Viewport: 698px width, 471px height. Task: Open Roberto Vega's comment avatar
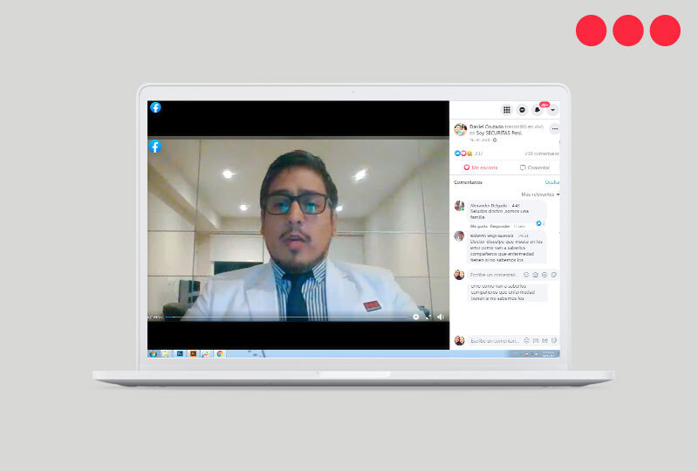[x=460, y=236]
